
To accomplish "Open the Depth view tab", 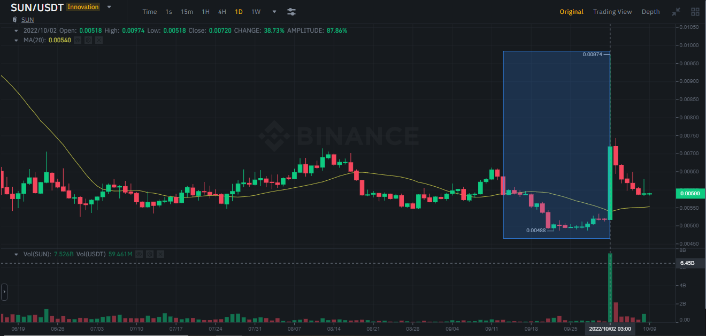I will pyautogui.click(x=650, y=11).
